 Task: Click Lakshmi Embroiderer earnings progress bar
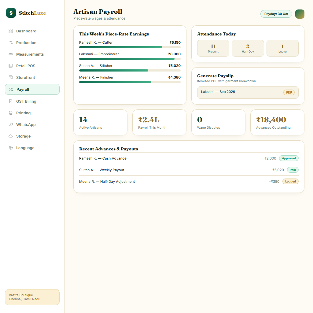point(130,59)
